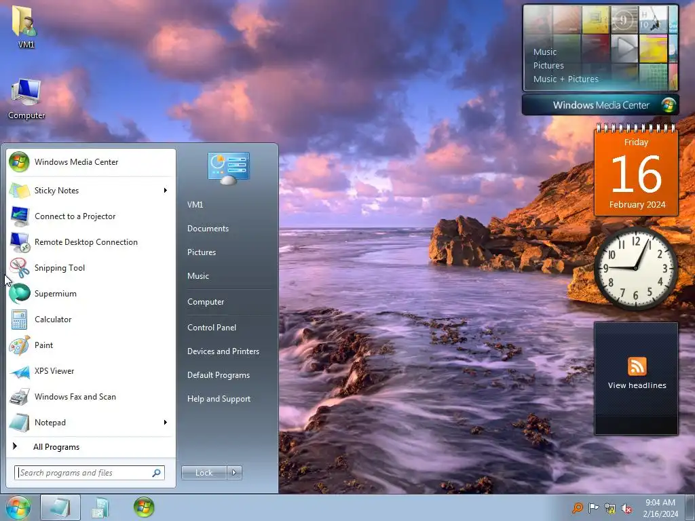Expand the Sticky Notes jump list arrow
Viewport: 695px width, 521px height.
[x=166, y=191]
